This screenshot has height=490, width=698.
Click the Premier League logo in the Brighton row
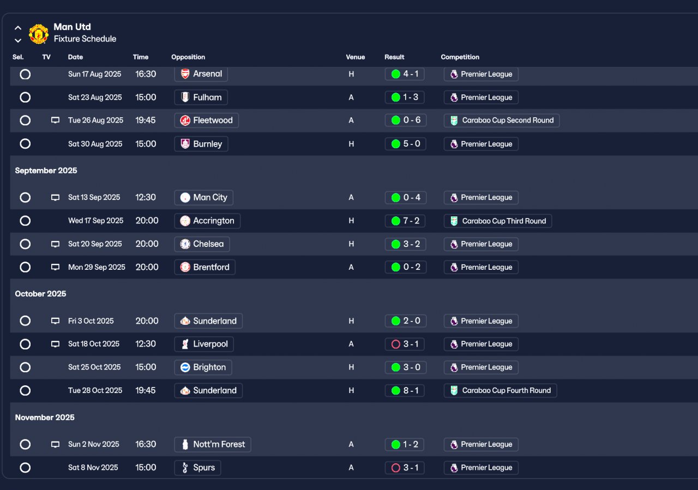(x=454, y=367)
